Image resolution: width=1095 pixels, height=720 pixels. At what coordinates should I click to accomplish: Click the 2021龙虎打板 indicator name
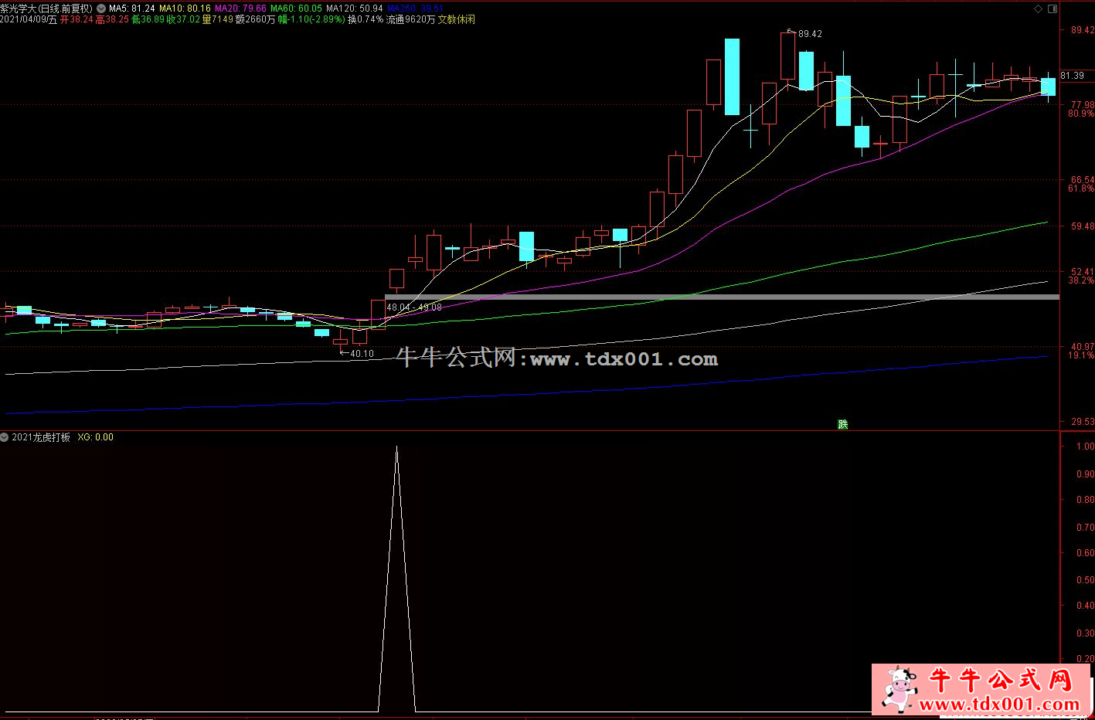point(41,437)
